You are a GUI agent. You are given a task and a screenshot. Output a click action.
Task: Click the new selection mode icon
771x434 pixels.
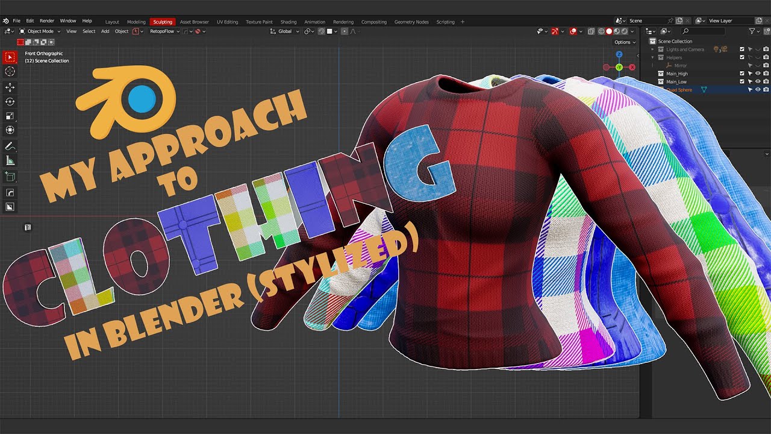click(20, 42)
